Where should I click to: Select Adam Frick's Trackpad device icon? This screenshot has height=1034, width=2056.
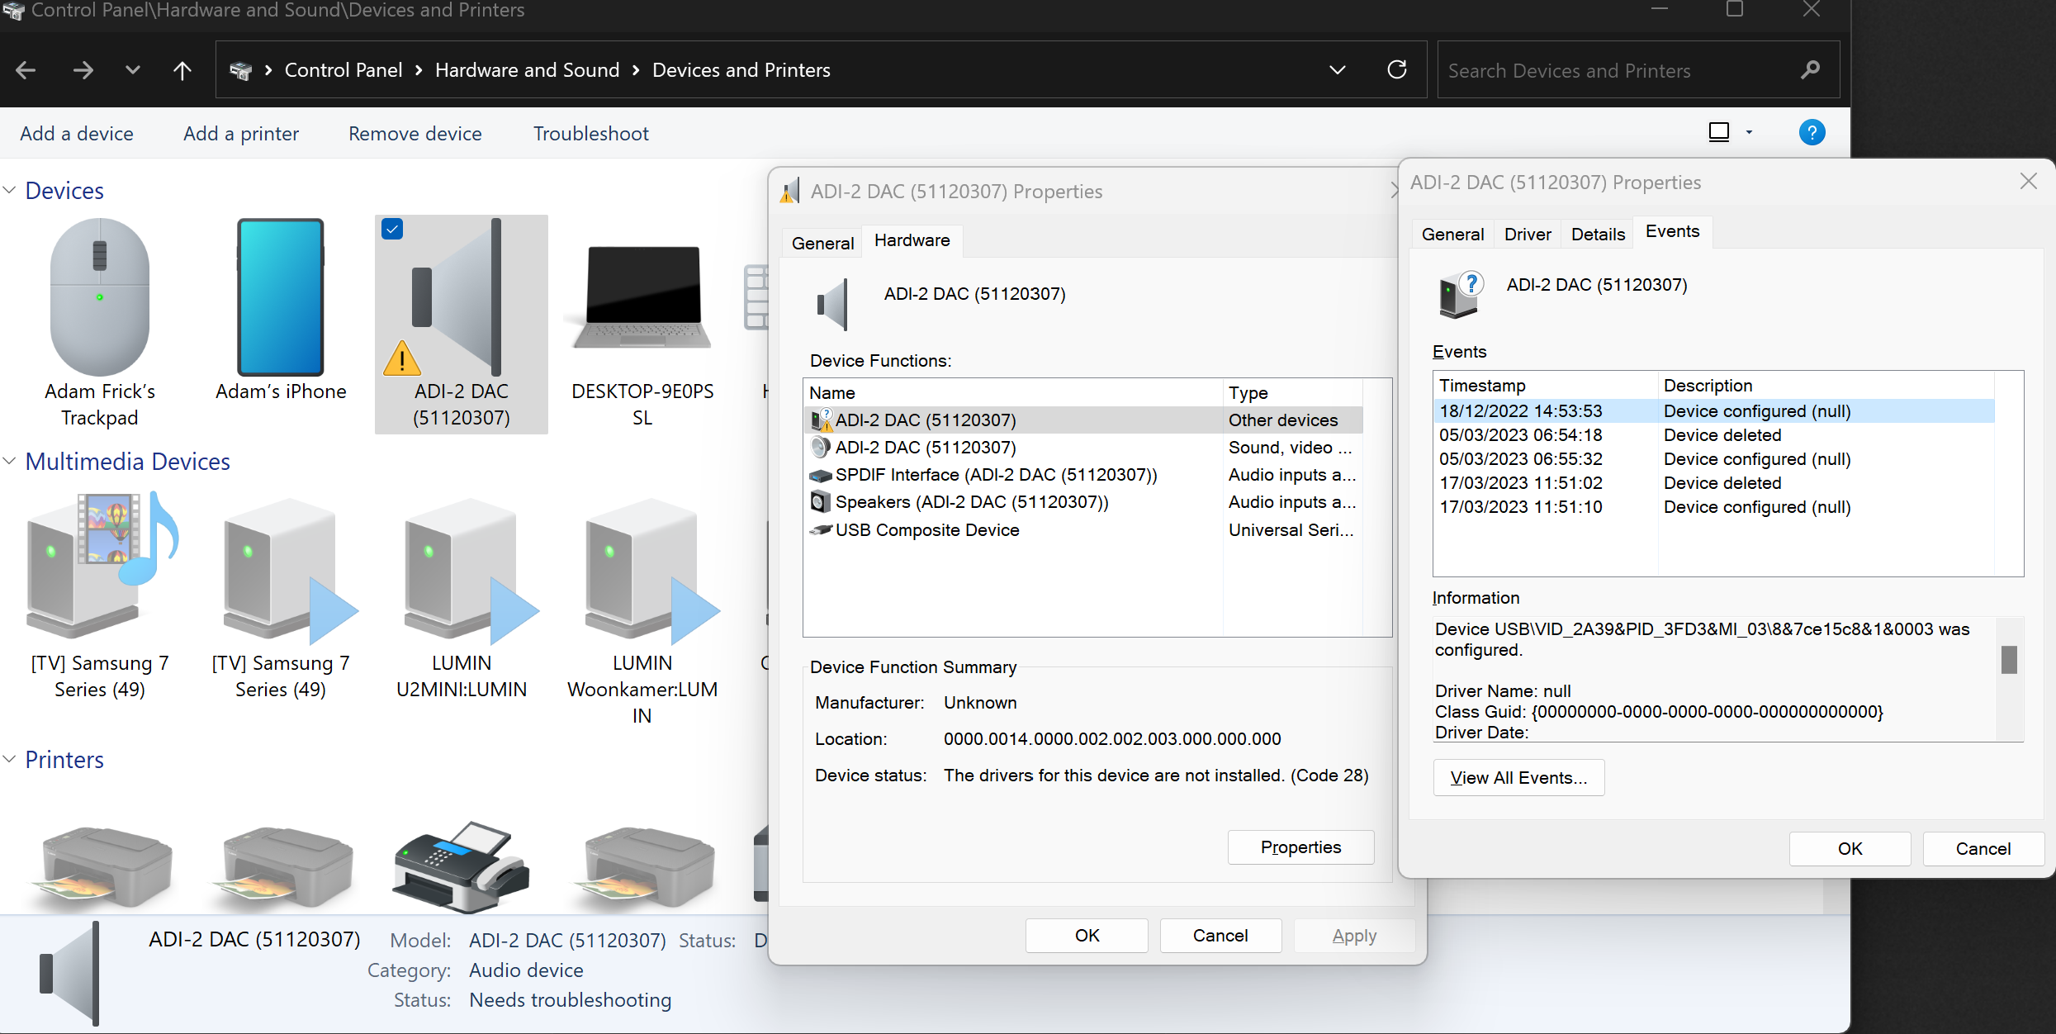tap(100, 297)
